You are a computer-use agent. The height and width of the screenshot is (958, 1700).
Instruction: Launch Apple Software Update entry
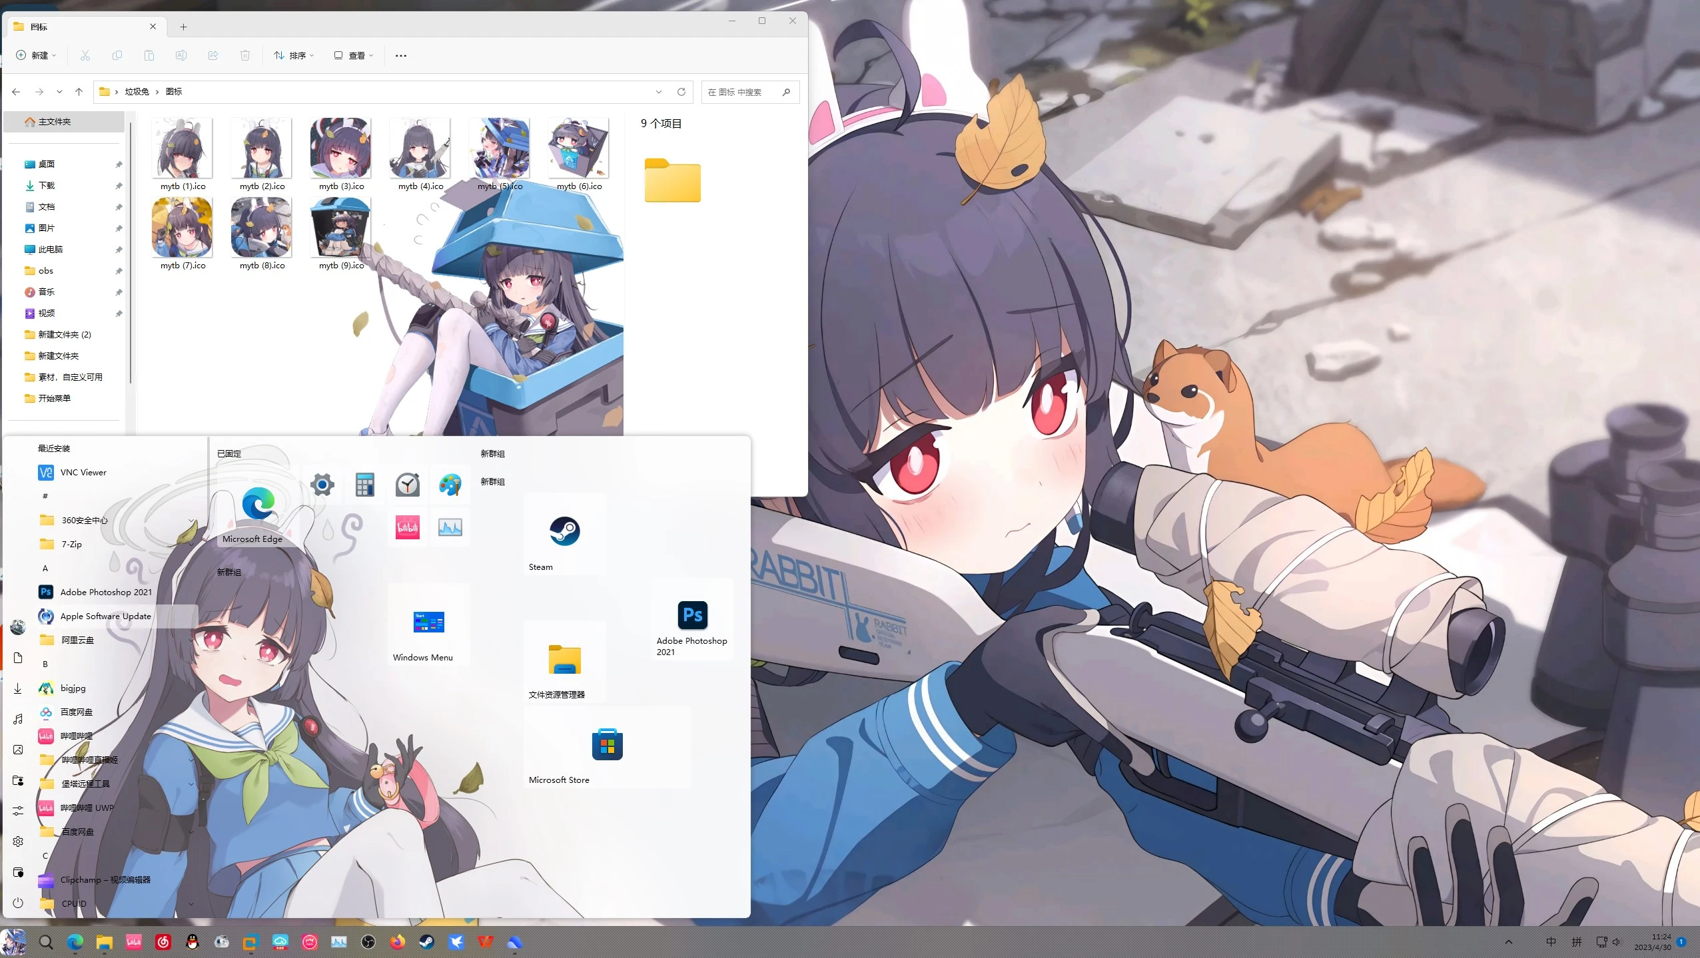click(117, 616)
